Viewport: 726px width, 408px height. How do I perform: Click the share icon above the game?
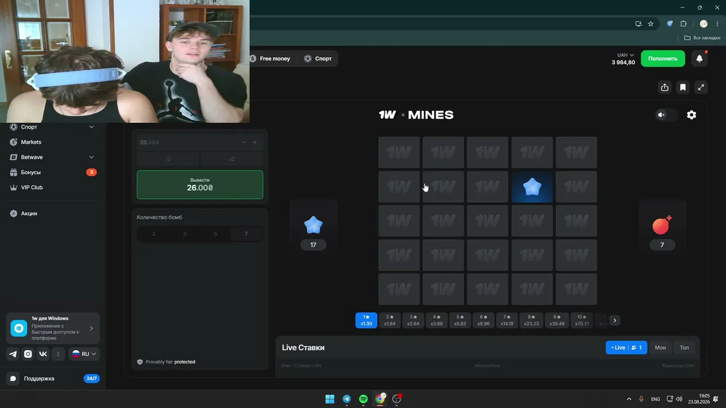click(665, 87)
